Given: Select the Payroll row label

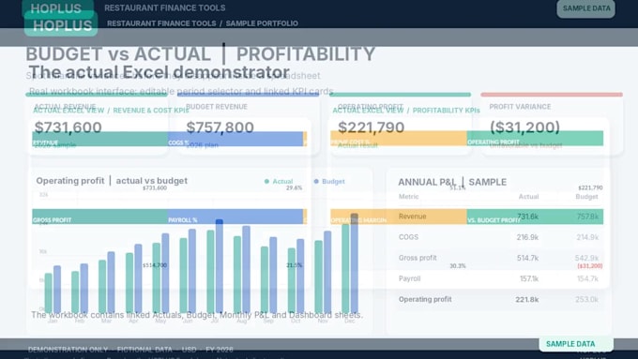Looking at the screenshot, I should 409,278.
